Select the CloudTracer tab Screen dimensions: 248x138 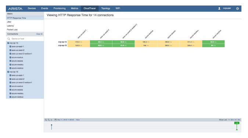pyautogui.click(x=90, y=8)
